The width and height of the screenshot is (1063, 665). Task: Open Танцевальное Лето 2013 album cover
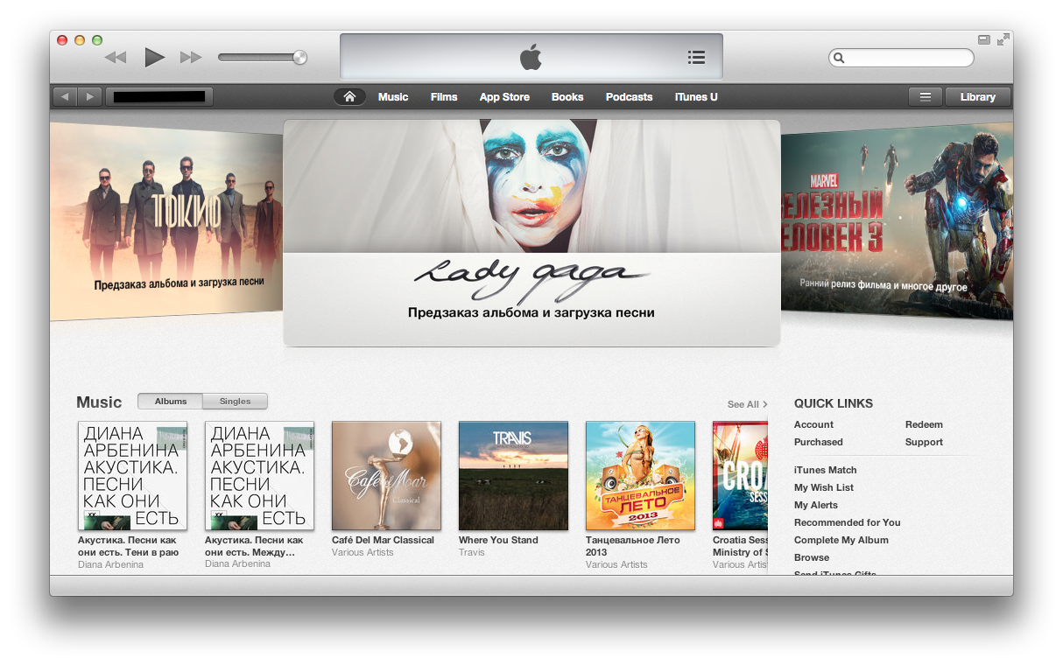coord(640,475)
